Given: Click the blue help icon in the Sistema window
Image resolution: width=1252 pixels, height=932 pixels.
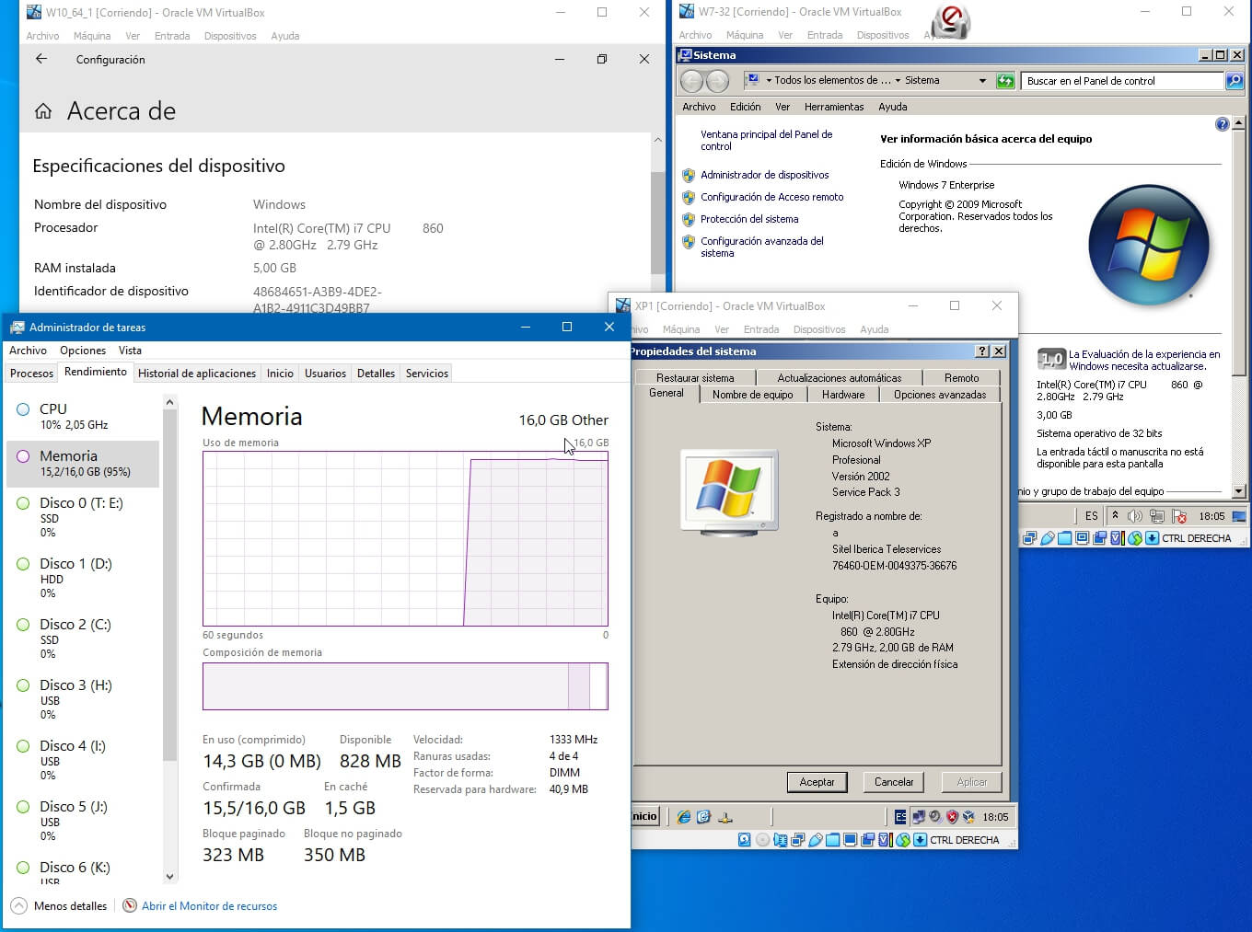Looking at the screenshot, I should (1222, 124).
